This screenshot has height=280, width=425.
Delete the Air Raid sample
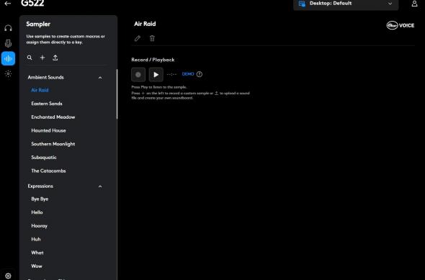152,38
